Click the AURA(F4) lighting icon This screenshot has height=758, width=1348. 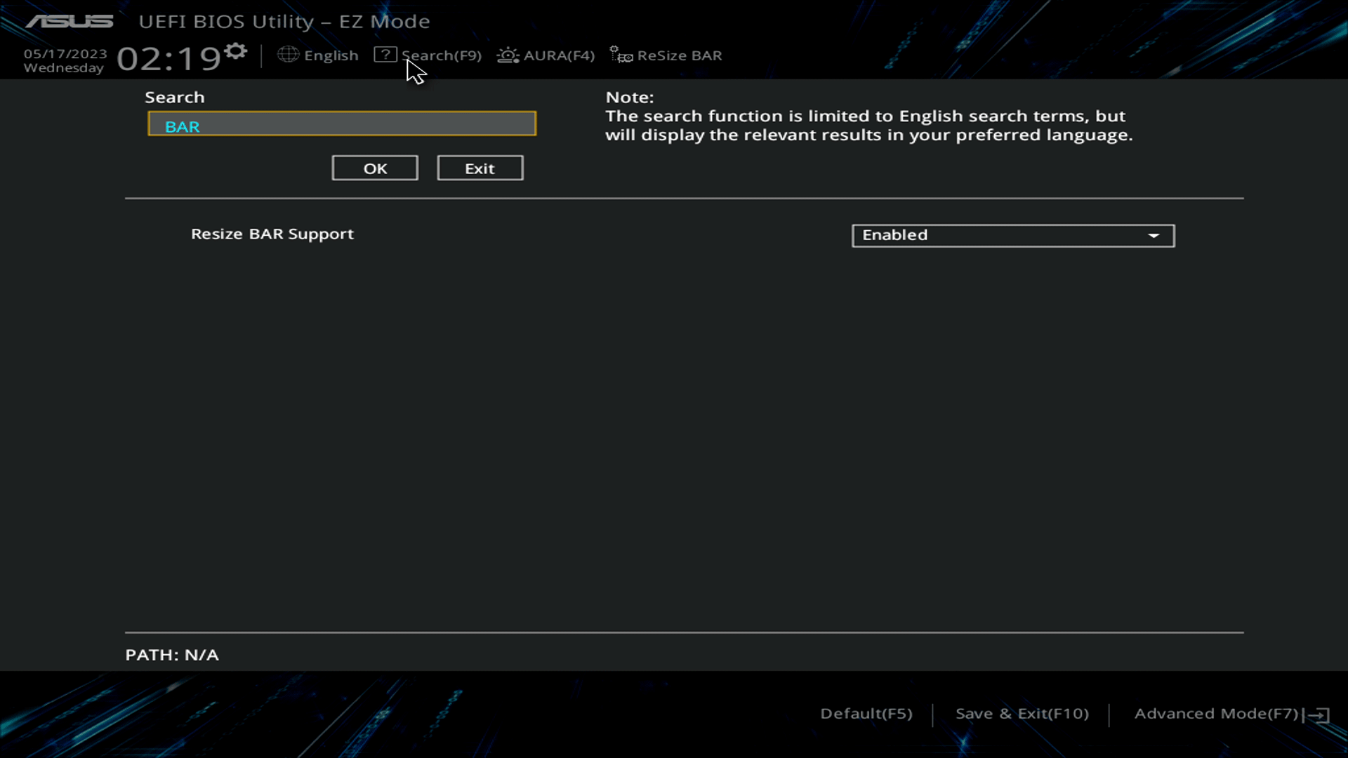click(x=507, y=55)
